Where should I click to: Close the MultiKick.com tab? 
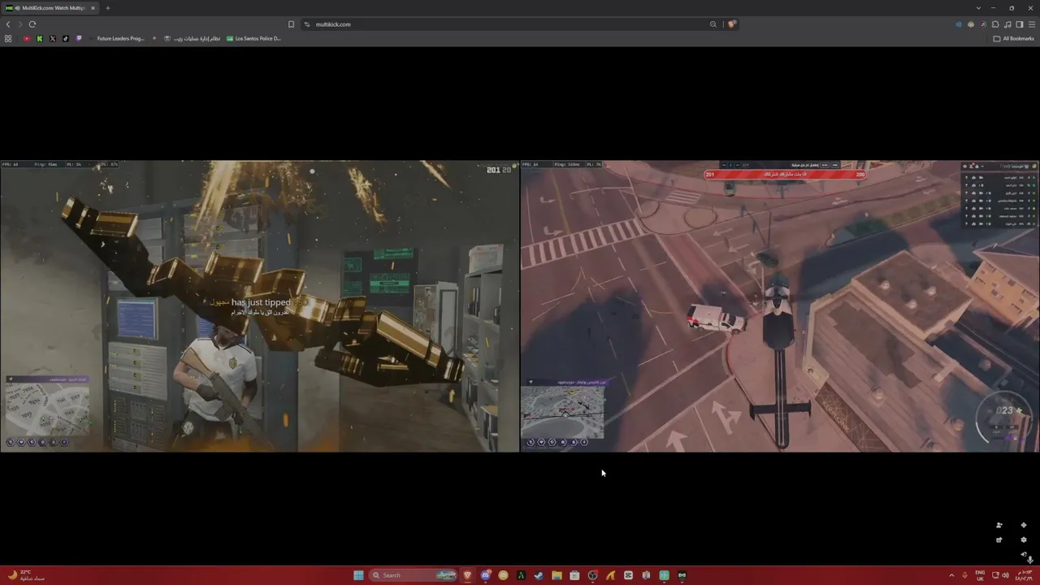click(x=93, y=8)
